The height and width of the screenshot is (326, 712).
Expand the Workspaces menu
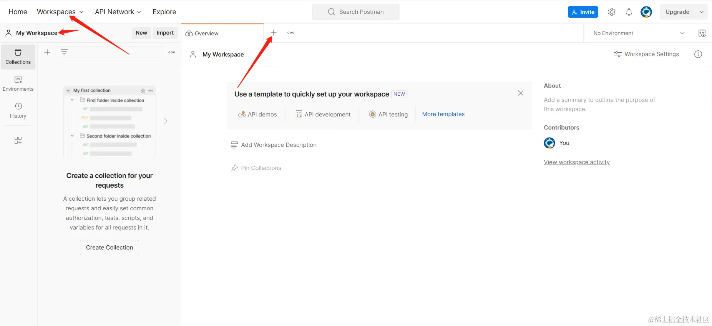pos(60,12)
